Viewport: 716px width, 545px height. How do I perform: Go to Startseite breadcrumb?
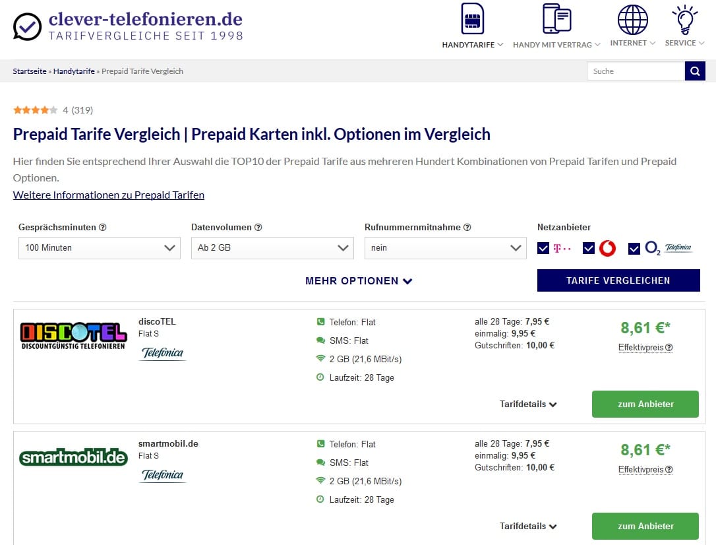[30, 71]
